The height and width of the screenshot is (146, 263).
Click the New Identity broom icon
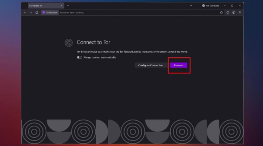234,13
